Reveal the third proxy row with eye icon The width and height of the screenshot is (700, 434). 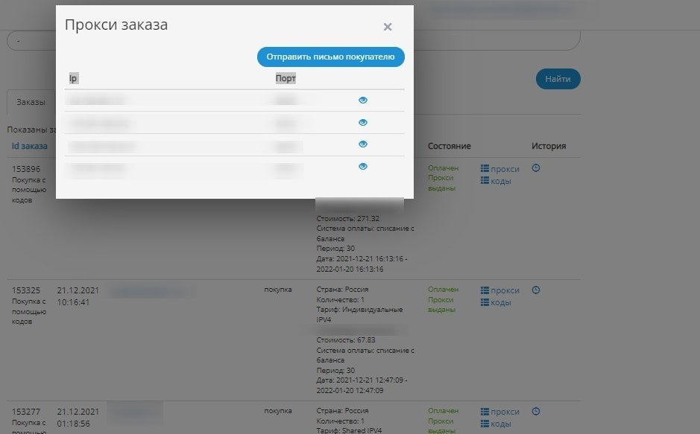pyautogui.click(x=363, y=144)
